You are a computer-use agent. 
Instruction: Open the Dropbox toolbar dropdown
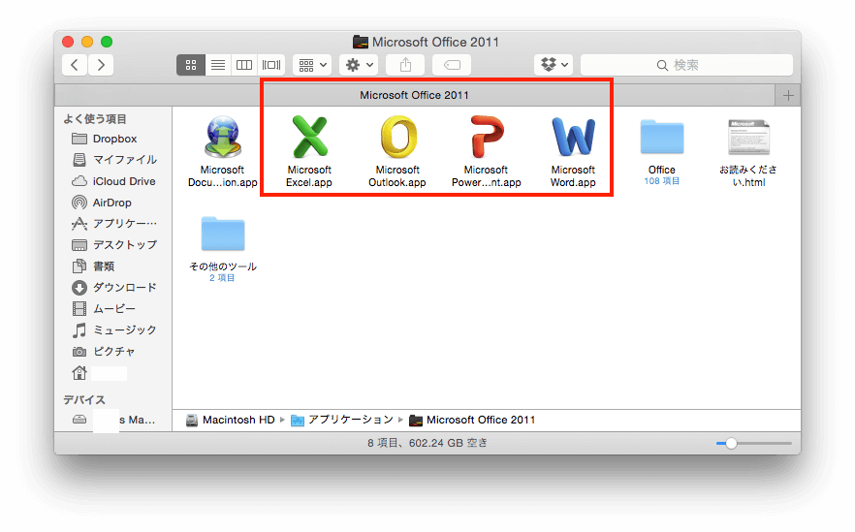pyautogui.click(x=554, y=65)
